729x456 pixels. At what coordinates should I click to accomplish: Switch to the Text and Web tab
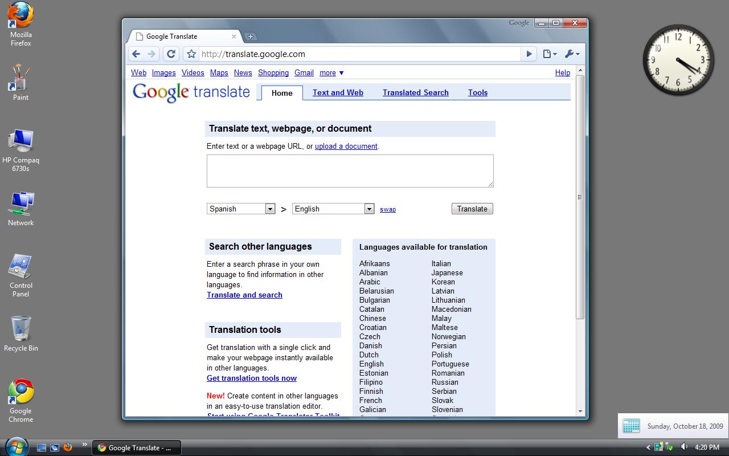[338, 93]
